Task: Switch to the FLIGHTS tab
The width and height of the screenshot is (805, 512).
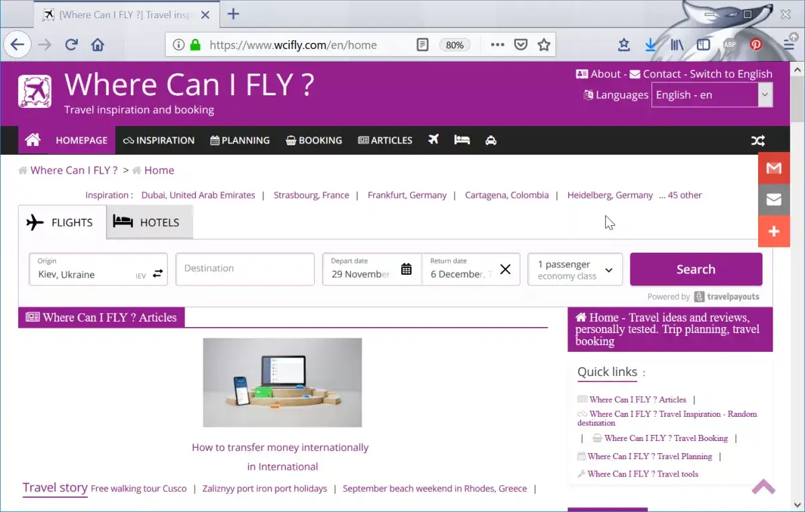Action: [x=62, y=222]
